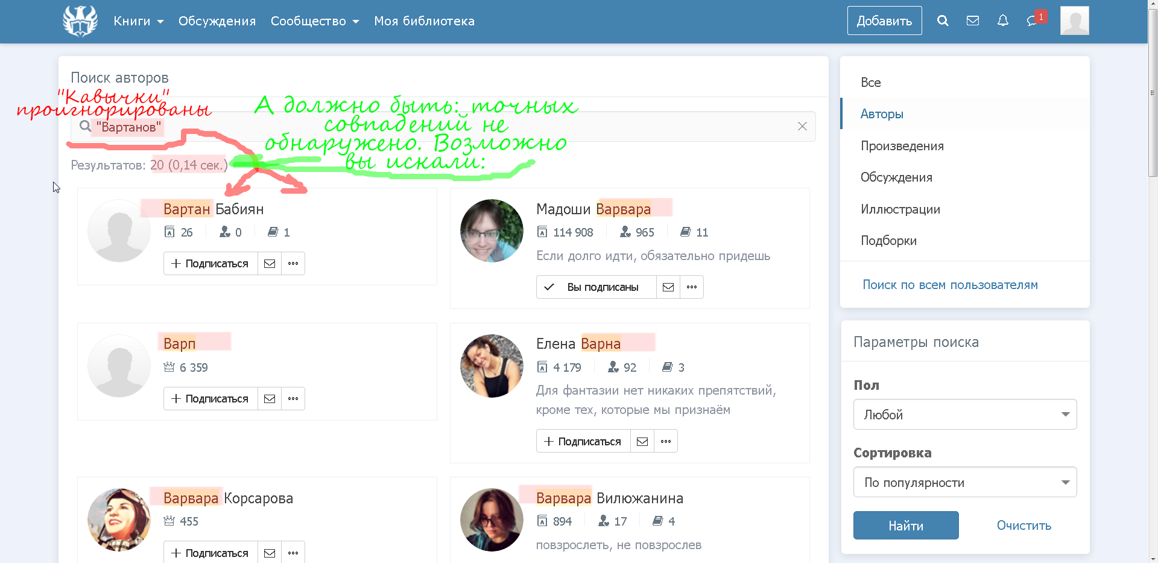Open notifications bell icon
This screenshot has height=563, width=1158.
point(1002,21)
